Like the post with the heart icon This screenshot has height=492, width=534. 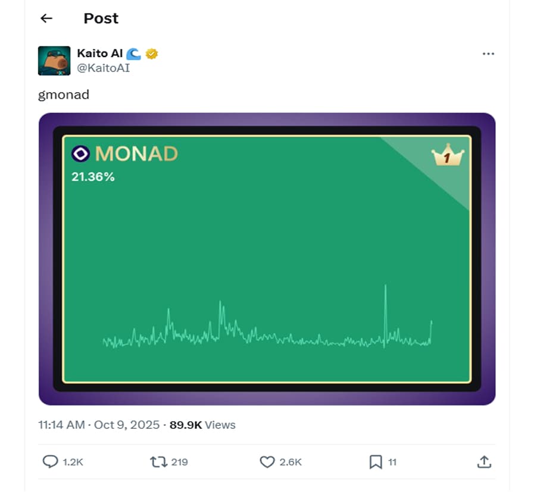[267, 462]
